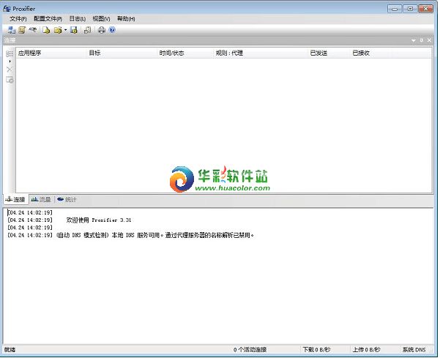Click the X close-connection icon in sidebar
Viewport: 440px width, 358px height.
pyautogui.click(x=10, y=70)
